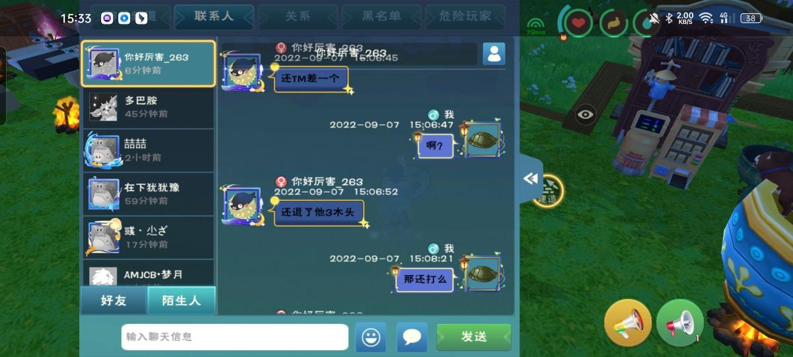This screenshot has height=357, width=793.
Task: Open quick phrases speech bubble icon
Action: coord(412,337)
